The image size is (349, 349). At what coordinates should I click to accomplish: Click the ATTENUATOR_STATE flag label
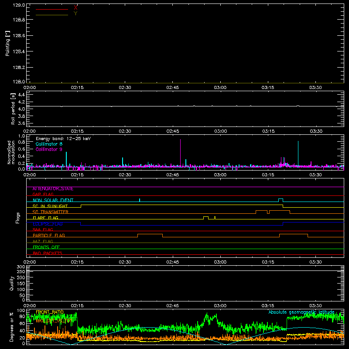point(53,189)
